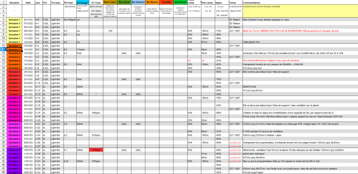
Task: Select the orange Bio-Bloom header cell
Action: 152,3
